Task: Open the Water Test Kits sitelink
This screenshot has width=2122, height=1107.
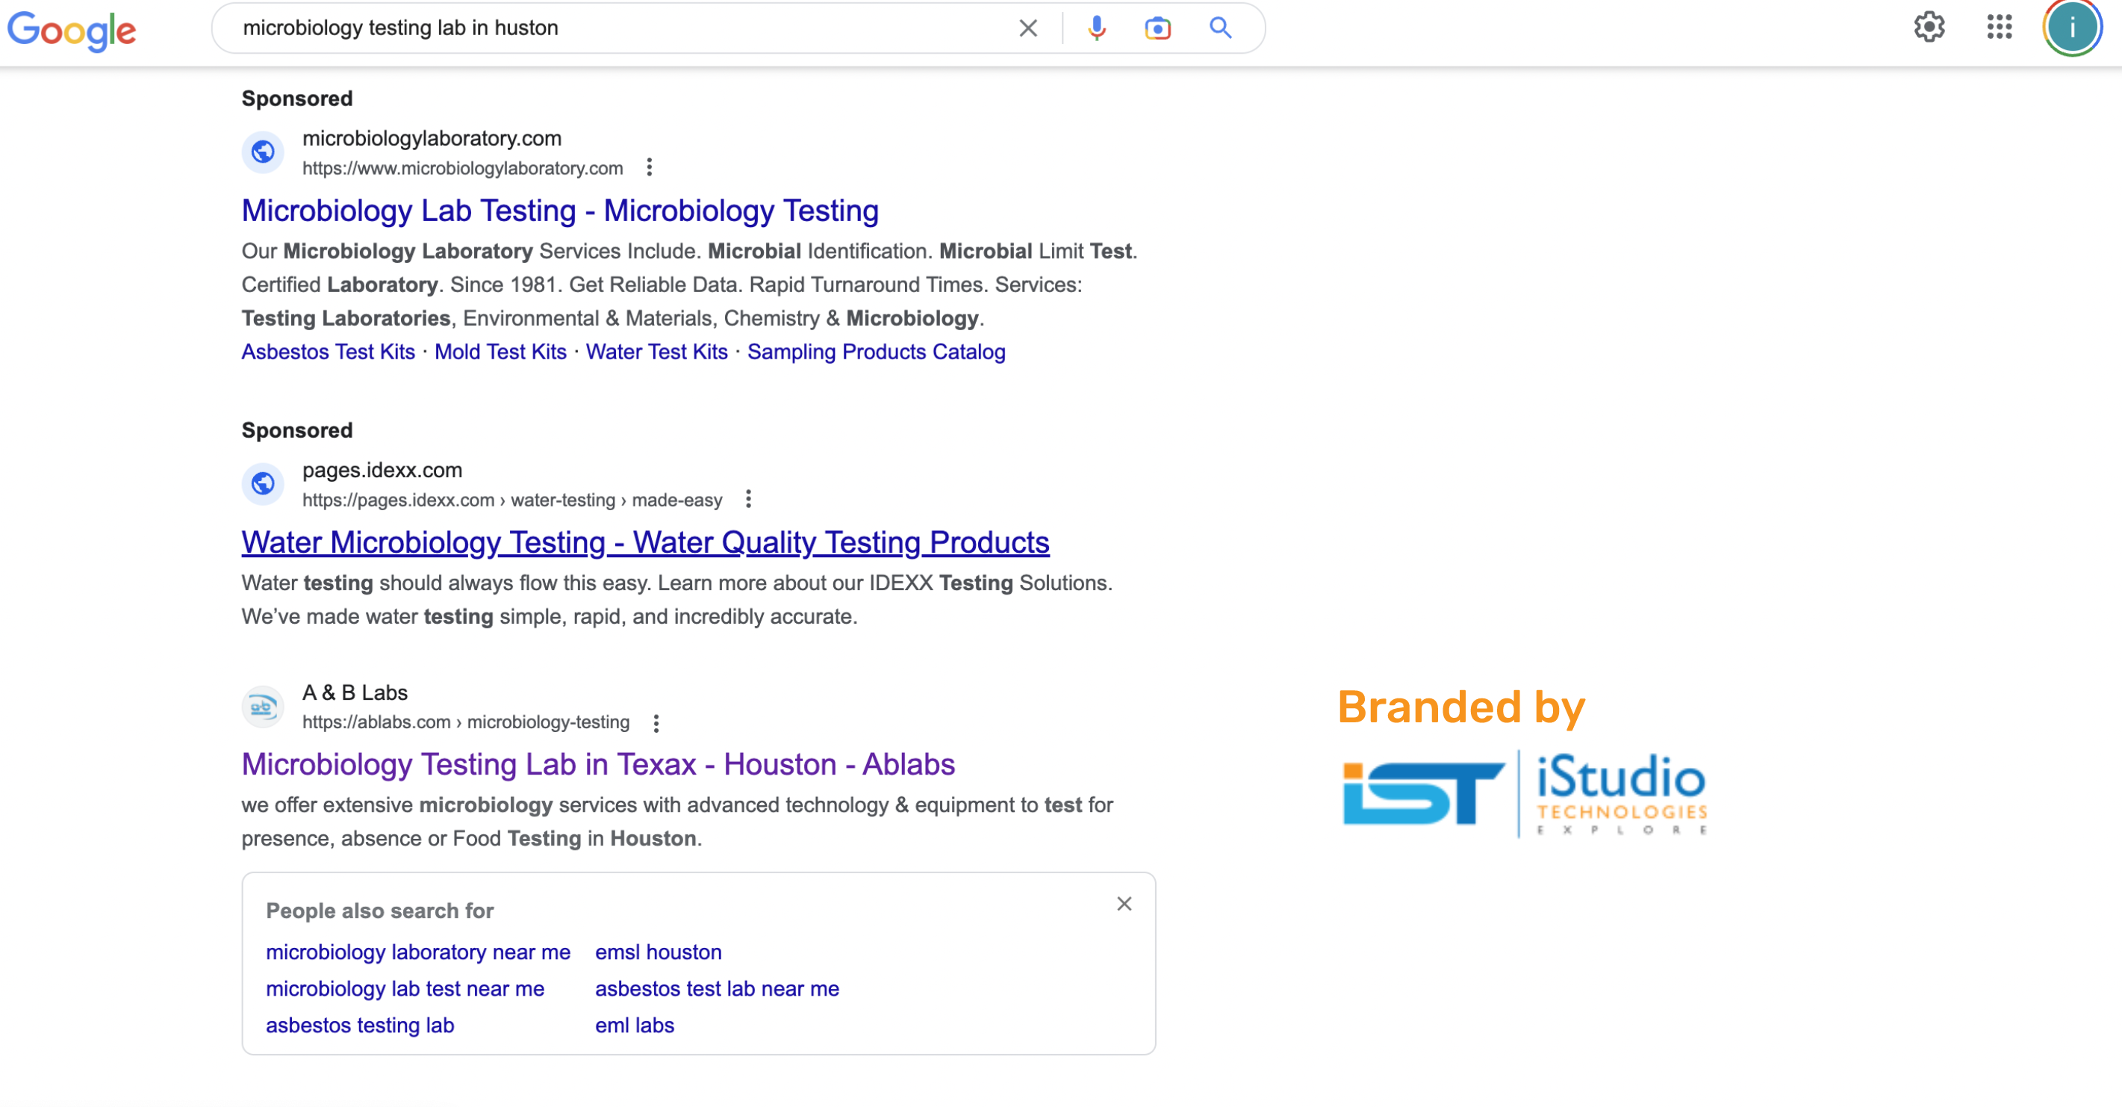Action: [x=656, y=352]
